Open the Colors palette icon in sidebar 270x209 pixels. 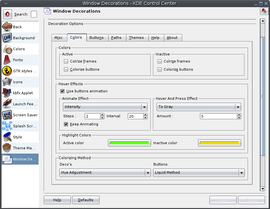coord(7,49)
